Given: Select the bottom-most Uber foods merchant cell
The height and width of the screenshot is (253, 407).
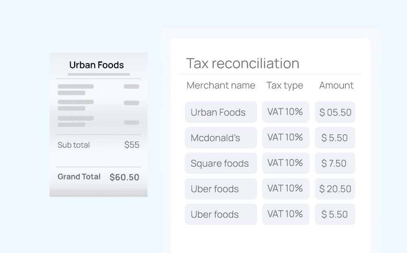Looking at the screenshot, I should click(221, 214).
